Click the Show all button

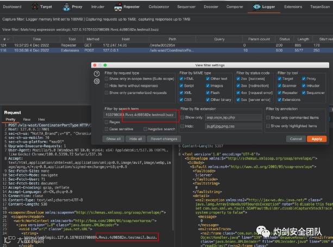tap(114, 139)
